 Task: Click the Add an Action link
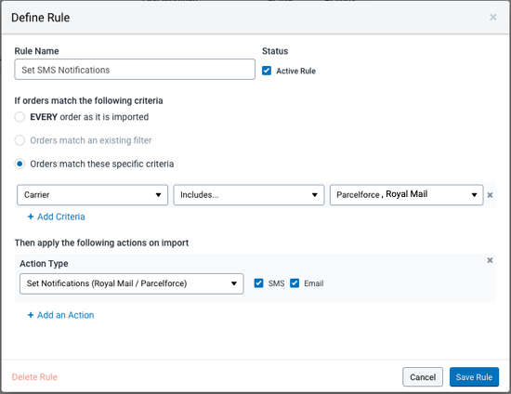[61, 315]
